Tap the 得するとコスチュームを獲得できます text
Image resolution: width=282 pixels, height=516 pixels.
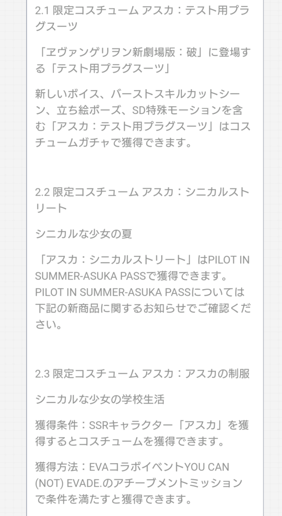130,441
